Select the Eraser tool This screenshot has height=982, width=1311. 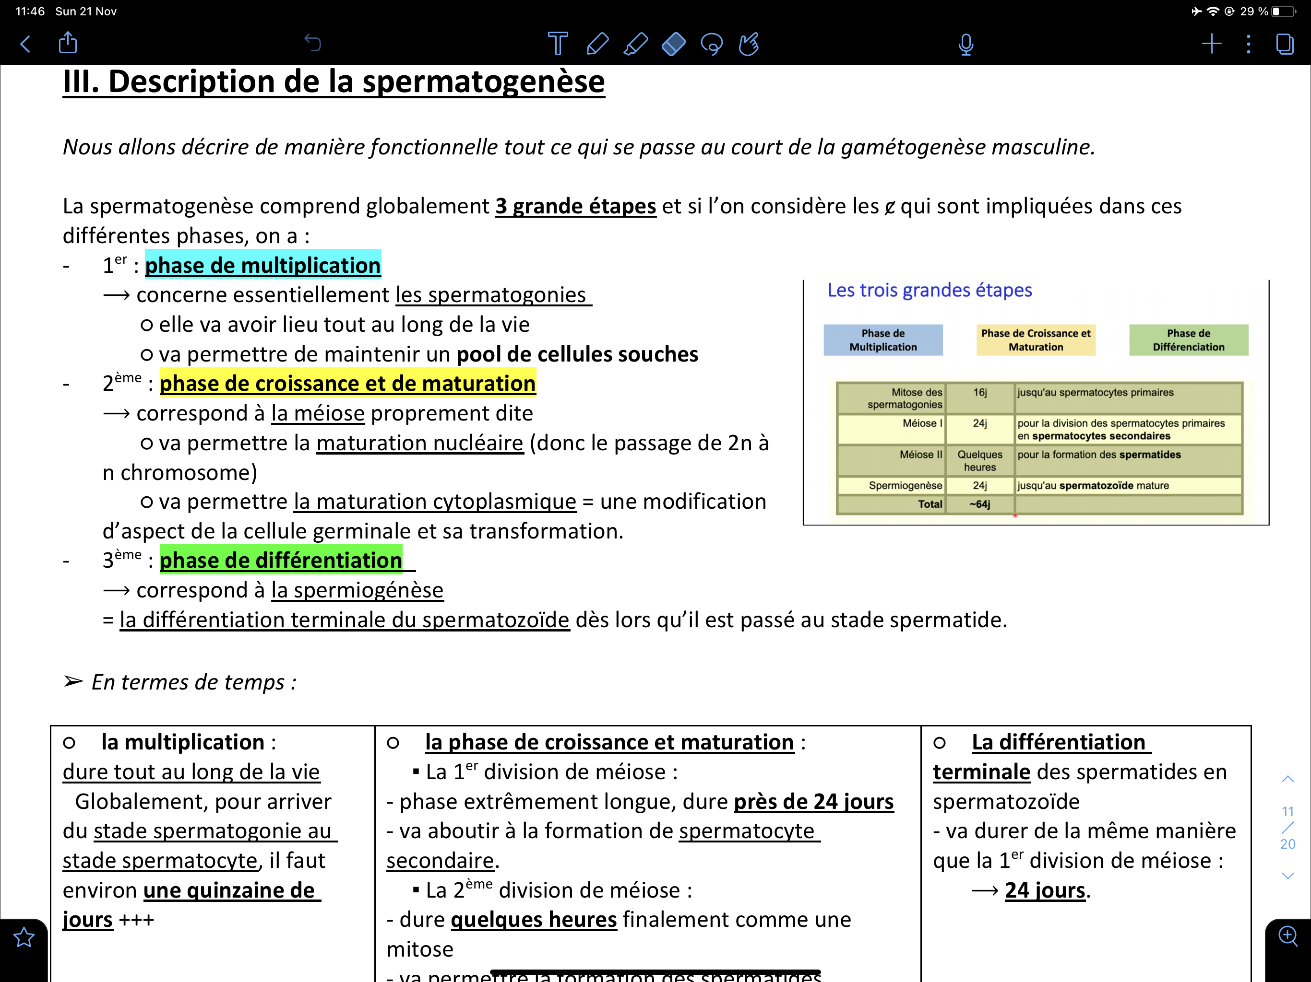[673, 44]
